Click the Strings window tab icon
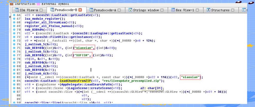Image resolution: width=255 pixels, height=107 pixels. 130,10
